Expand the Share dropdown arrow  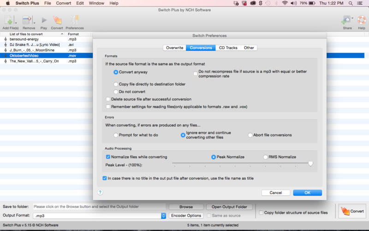(x=352, y=18)
